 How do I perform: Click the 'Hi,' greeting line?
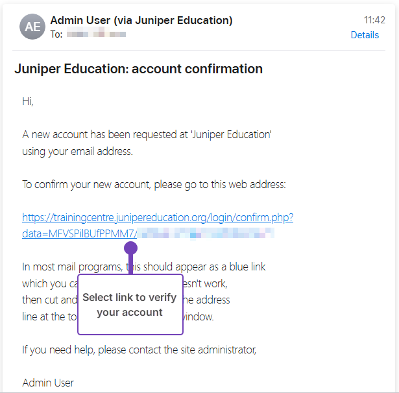click(x=28, y=102)
